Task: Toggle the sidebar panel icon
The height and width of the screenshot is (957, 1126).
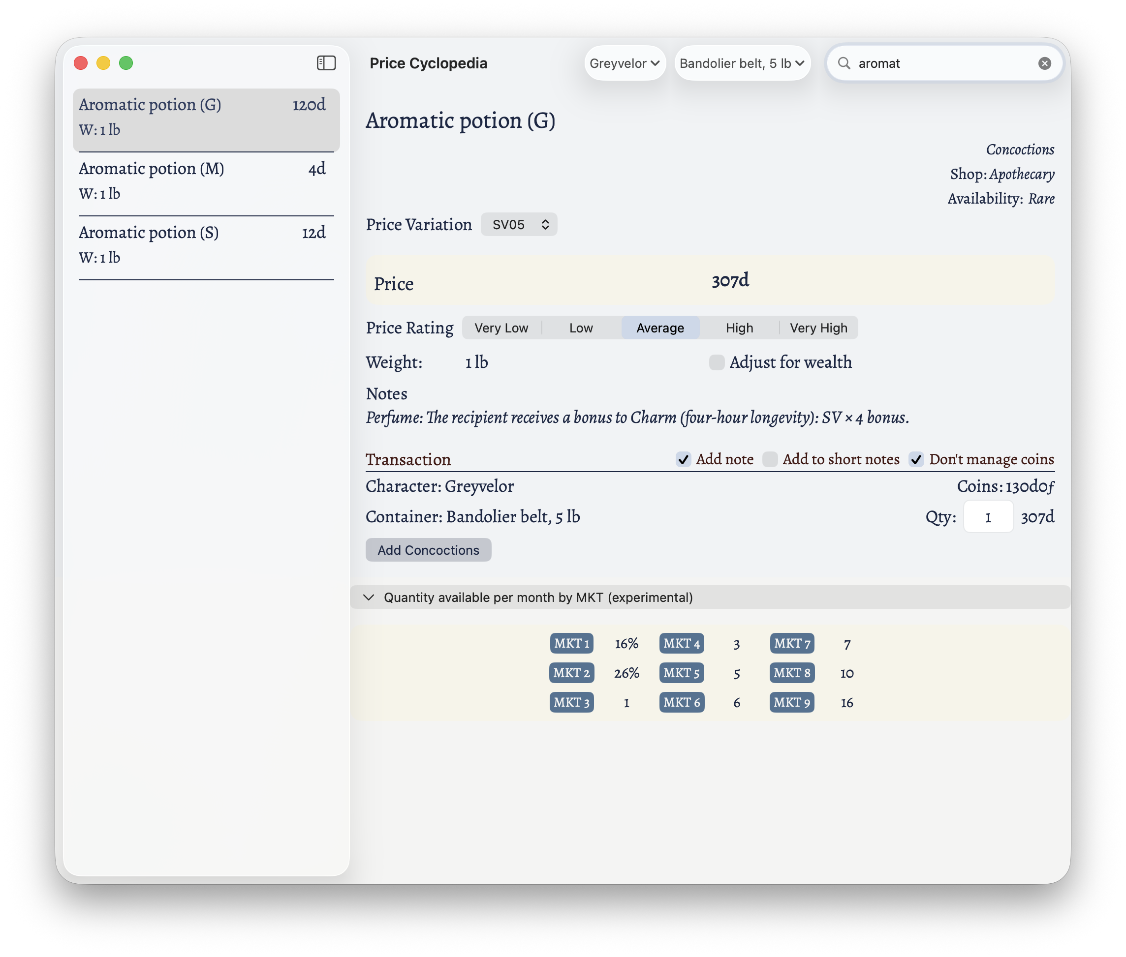Action: point(326,63)
